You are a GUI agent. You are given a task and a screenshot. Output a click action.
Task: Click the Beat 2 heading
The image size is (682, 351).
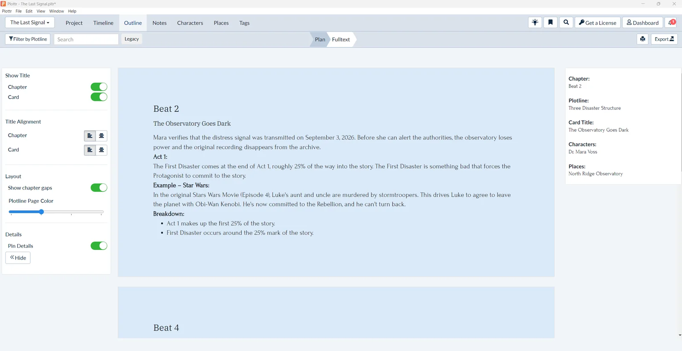click(x=166, y=109)
